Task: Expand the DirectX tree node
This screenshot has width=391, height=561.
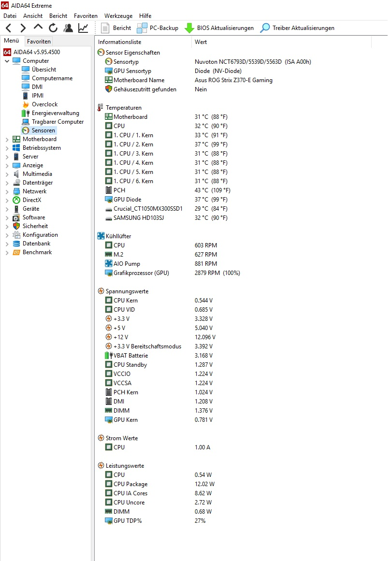Action: (x=7, y=200)
